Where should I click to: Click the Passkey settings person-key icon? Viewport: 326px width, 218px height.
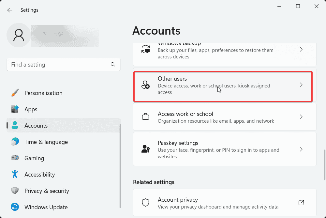pos(145,149)
